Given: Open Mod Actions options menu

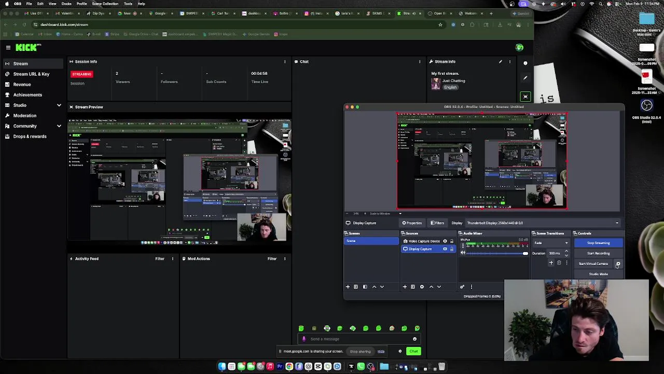Looking at the screenshot, I should pos(285,259).
